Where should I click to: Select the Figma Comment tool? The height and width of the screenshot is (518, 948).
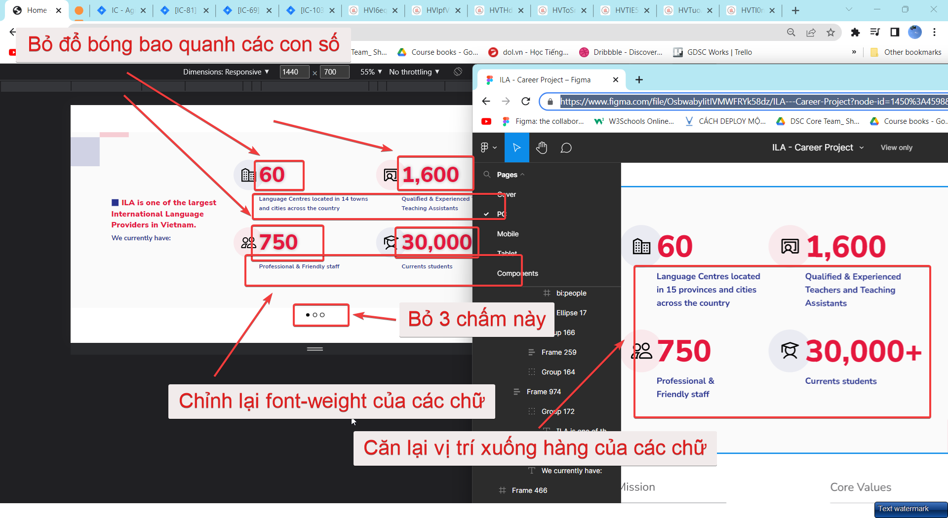(x=566, y=148)
